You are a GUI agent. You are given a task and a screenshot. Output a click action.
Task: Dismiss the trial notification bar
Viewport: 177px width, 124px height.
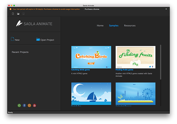click(x=166, y=9)
